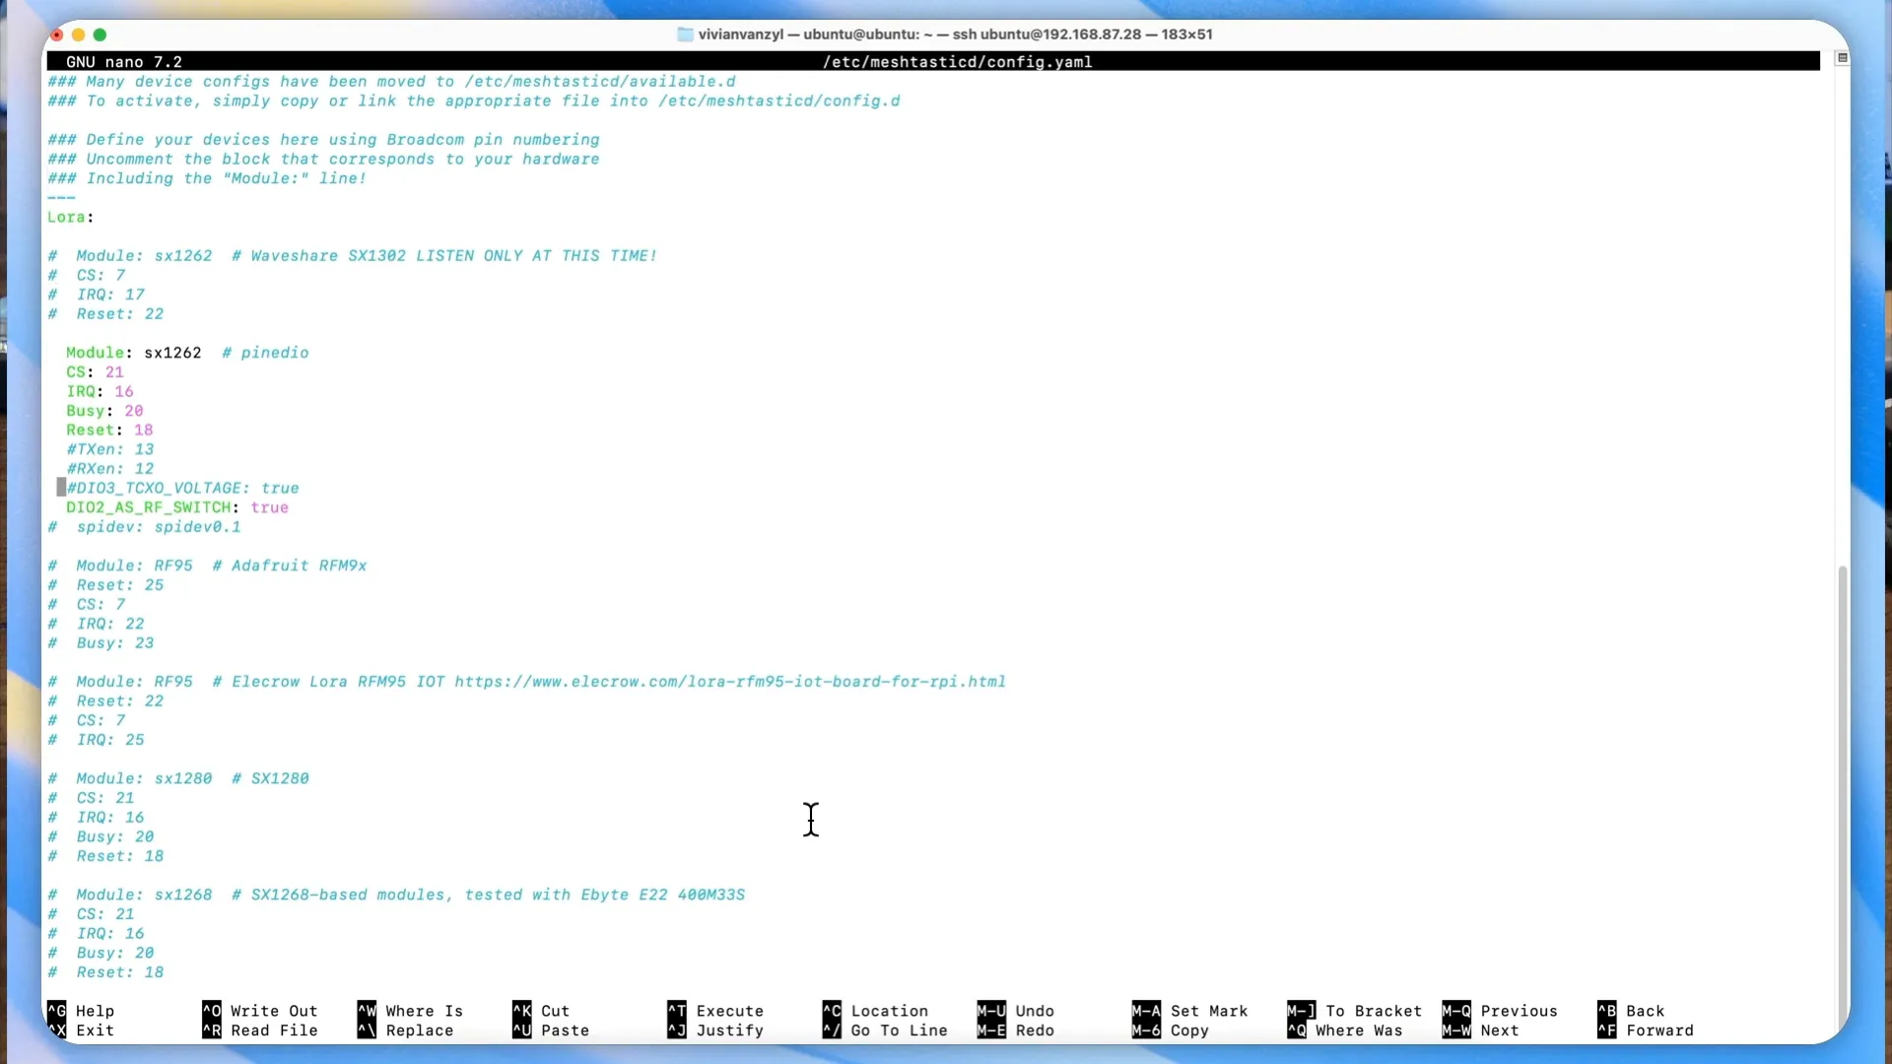The width and height of the screenshot is (1892, 1064).
Task: Click the 'Busy: 20' line under pinedio
Action: pos(104,411)
